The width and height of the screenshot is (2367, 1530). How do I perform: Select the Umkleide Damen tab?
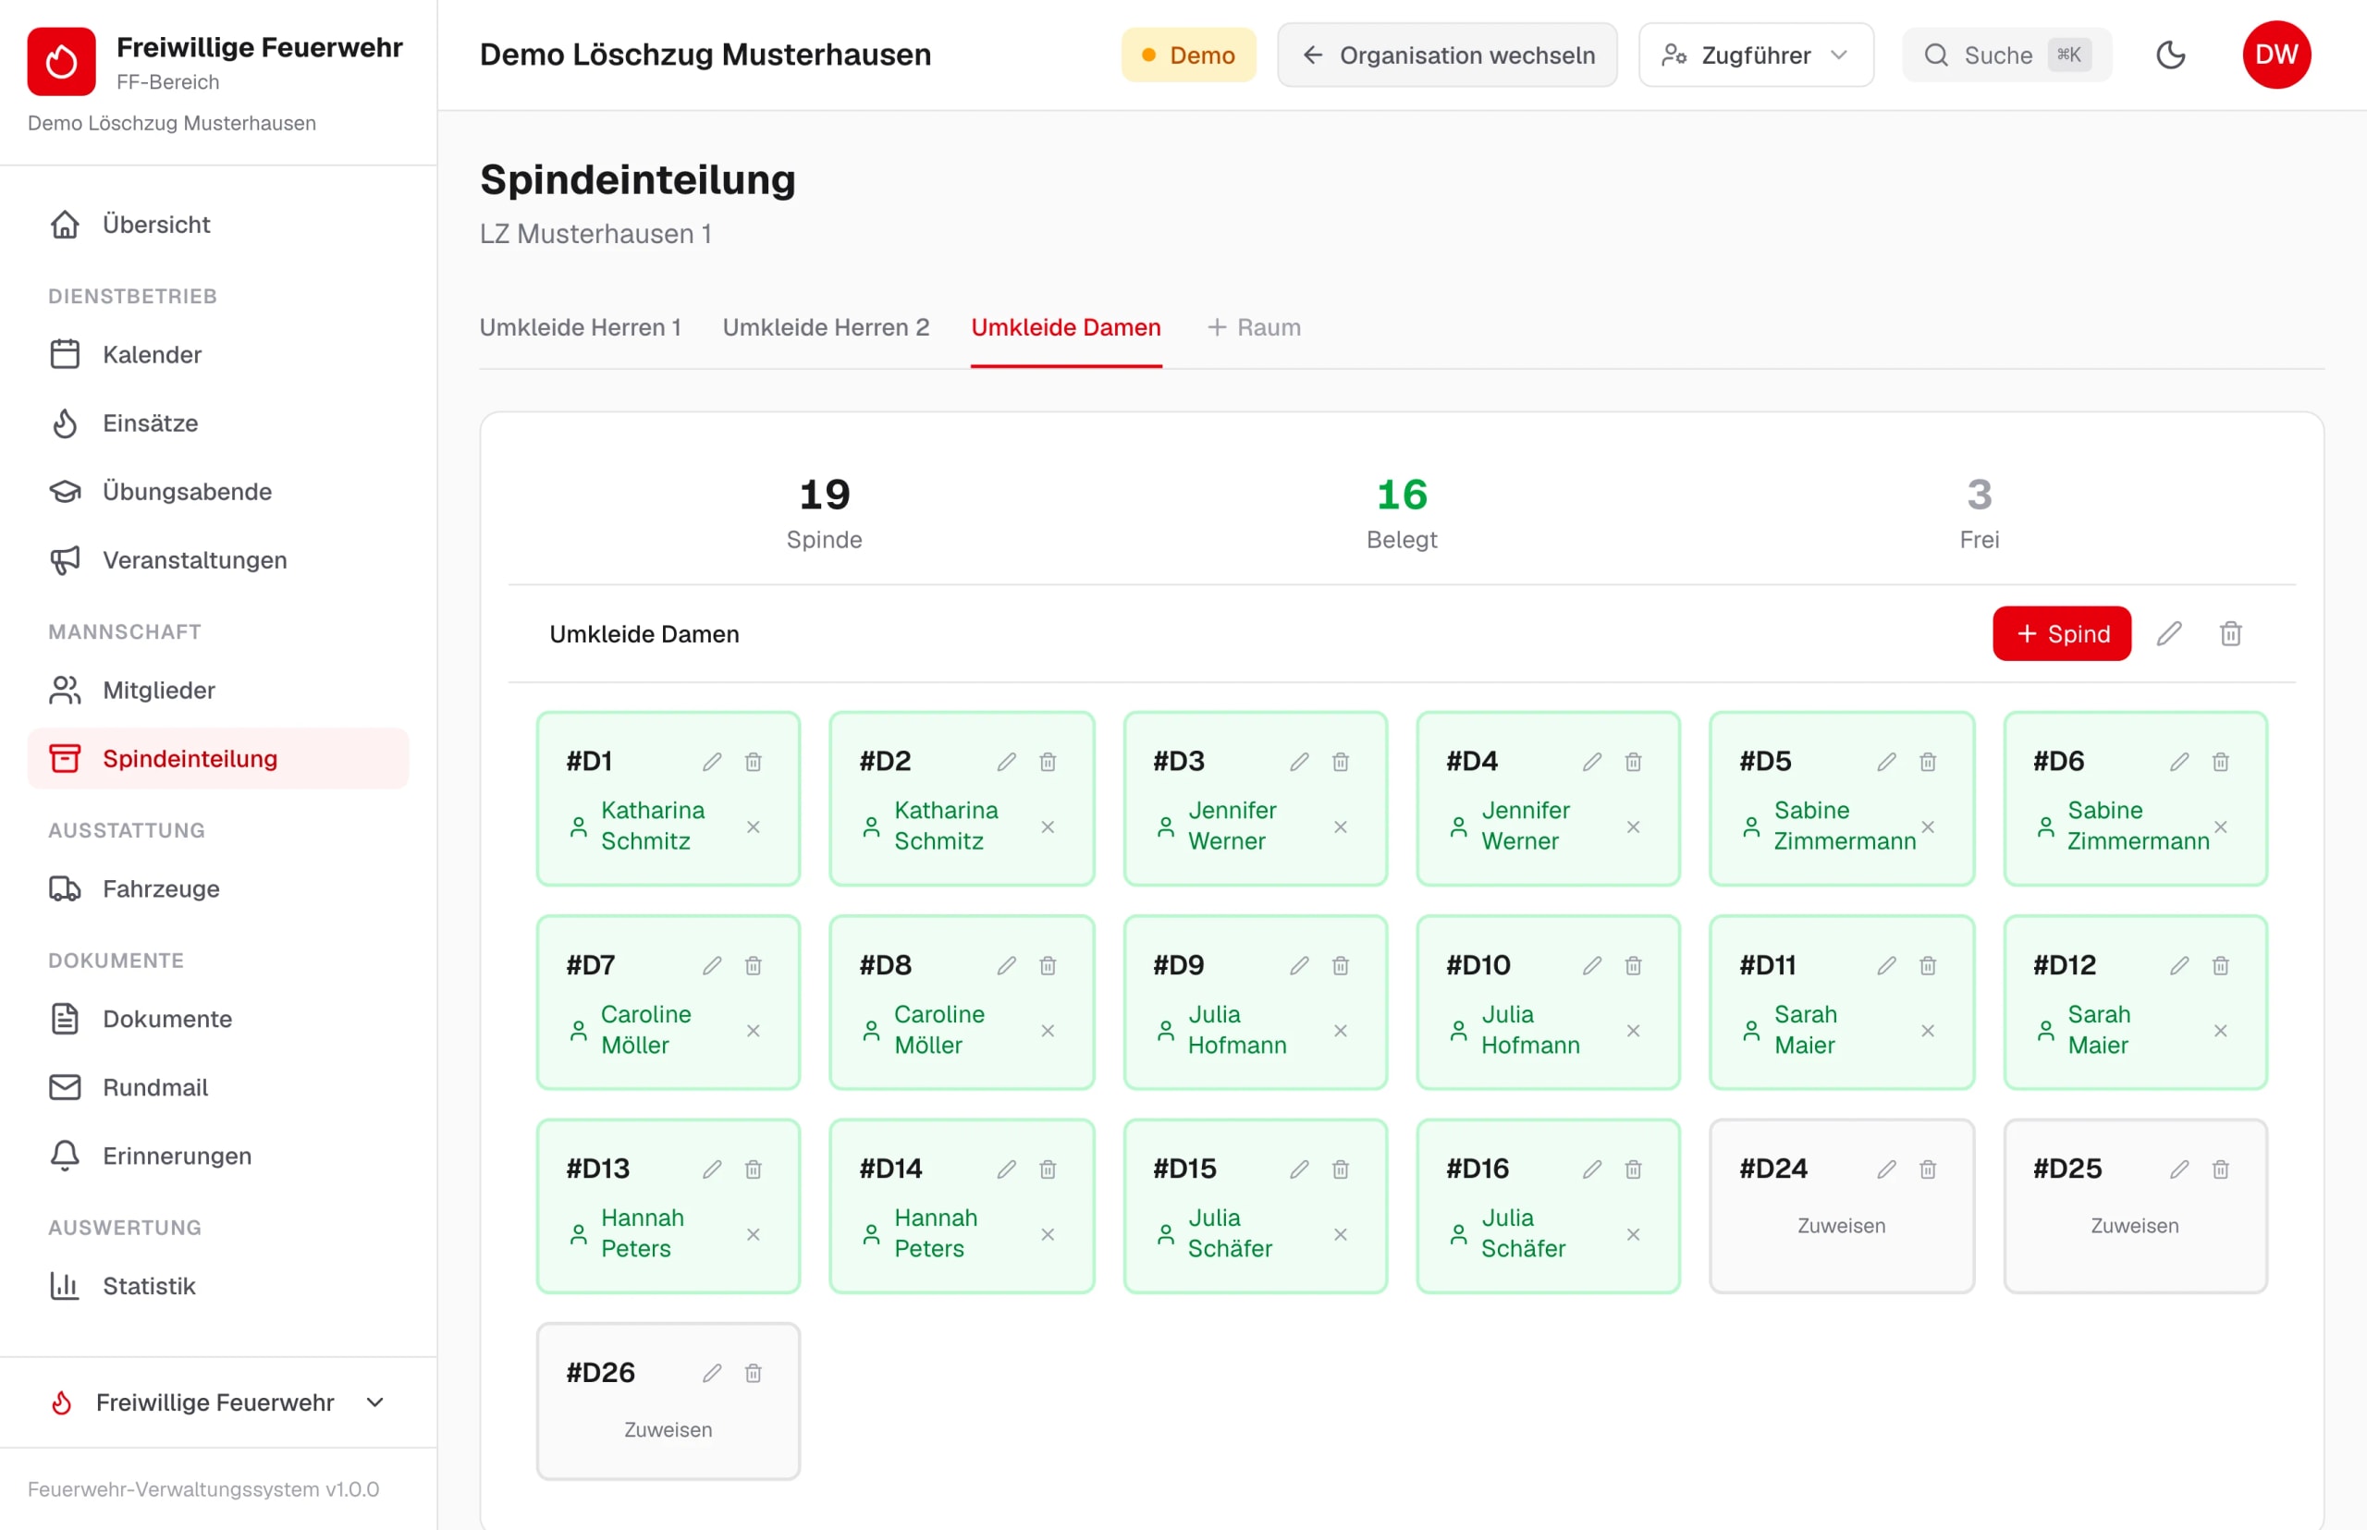(x=1066, y=328)
